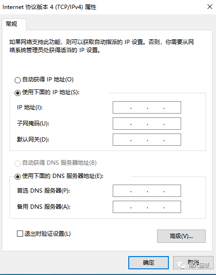This screenshot has height=275, width=216.
Task: Click the 取消 cancel button
Action: [193, 263]
